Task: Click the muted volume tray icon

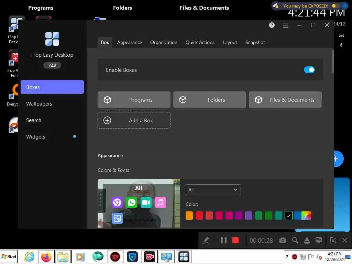Action: pos(319,256)
